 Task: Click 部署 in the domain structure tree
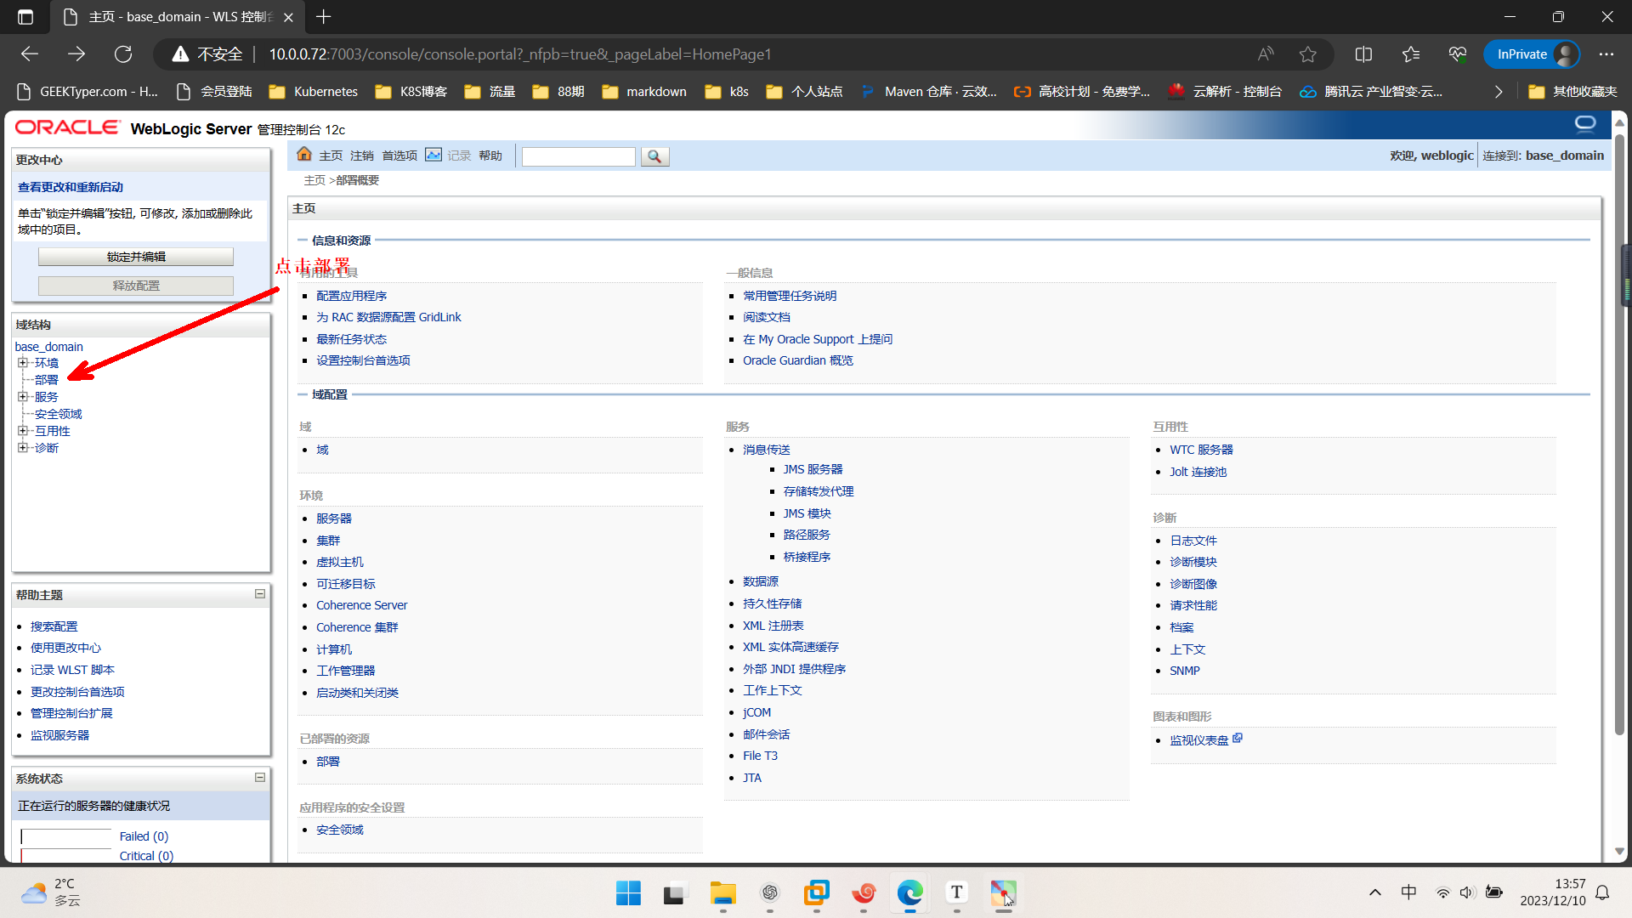coord(47,380)
